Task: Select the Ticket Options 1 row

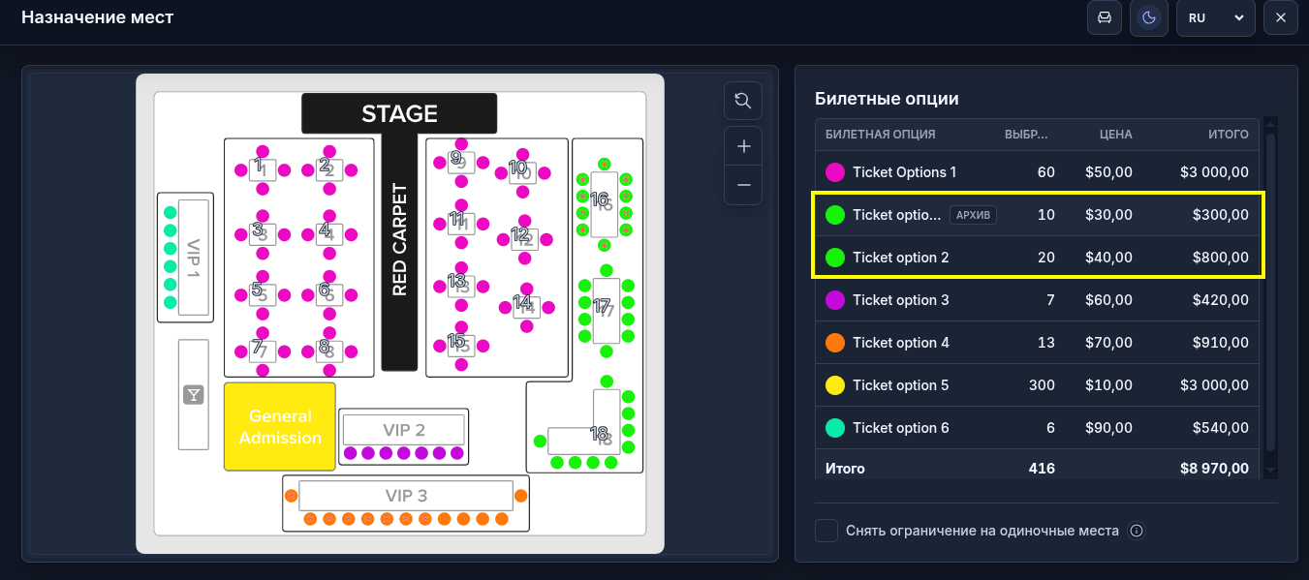Action: point(1038,172)
